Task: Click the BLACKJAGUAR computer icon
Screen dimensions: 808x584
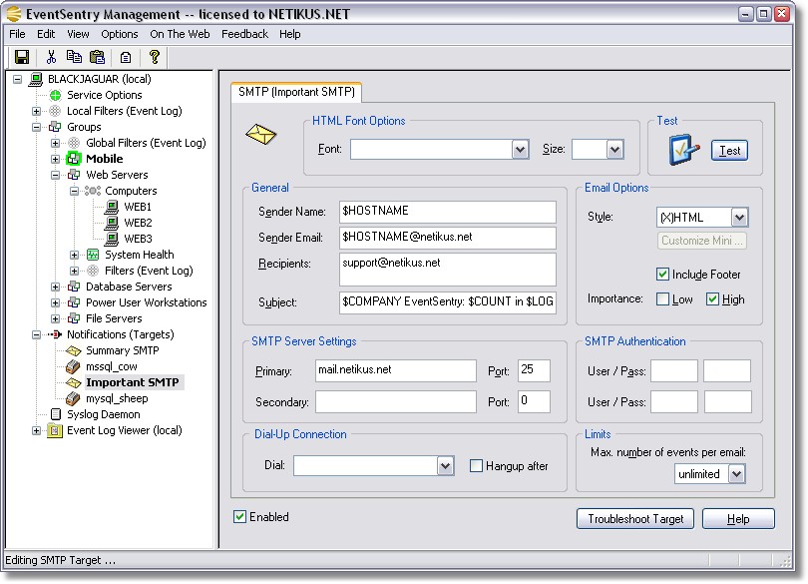Action: pyautogui.click(x=36, y=79)
